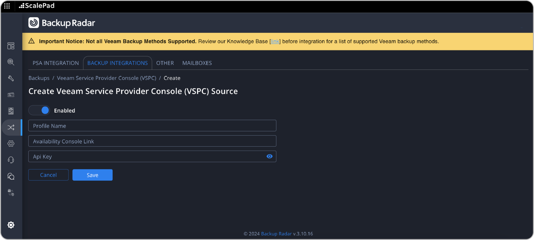Open the Dashboard icon in sidebar
534x240 pixels.
11,46
